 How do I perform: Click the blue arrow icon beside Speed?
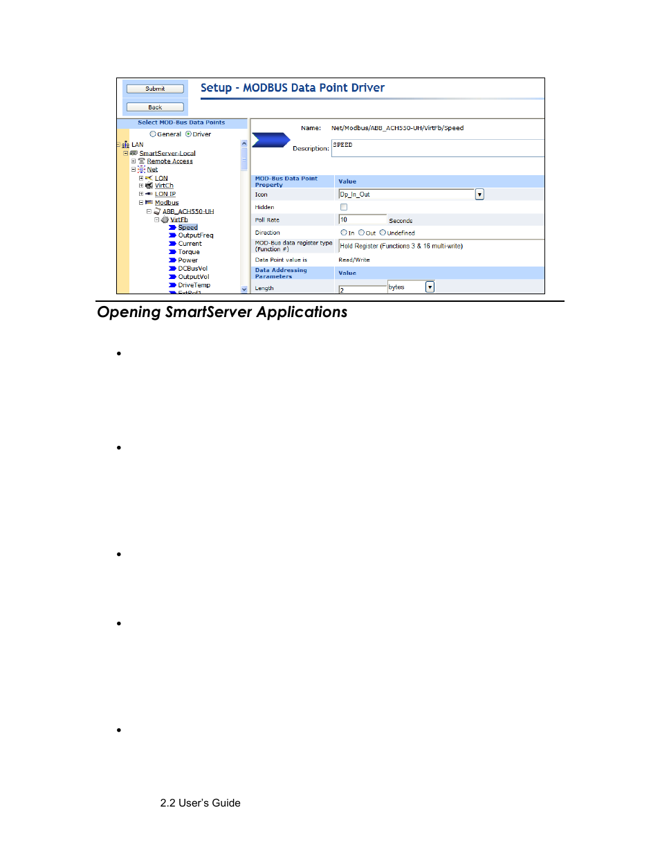[172, 227]
